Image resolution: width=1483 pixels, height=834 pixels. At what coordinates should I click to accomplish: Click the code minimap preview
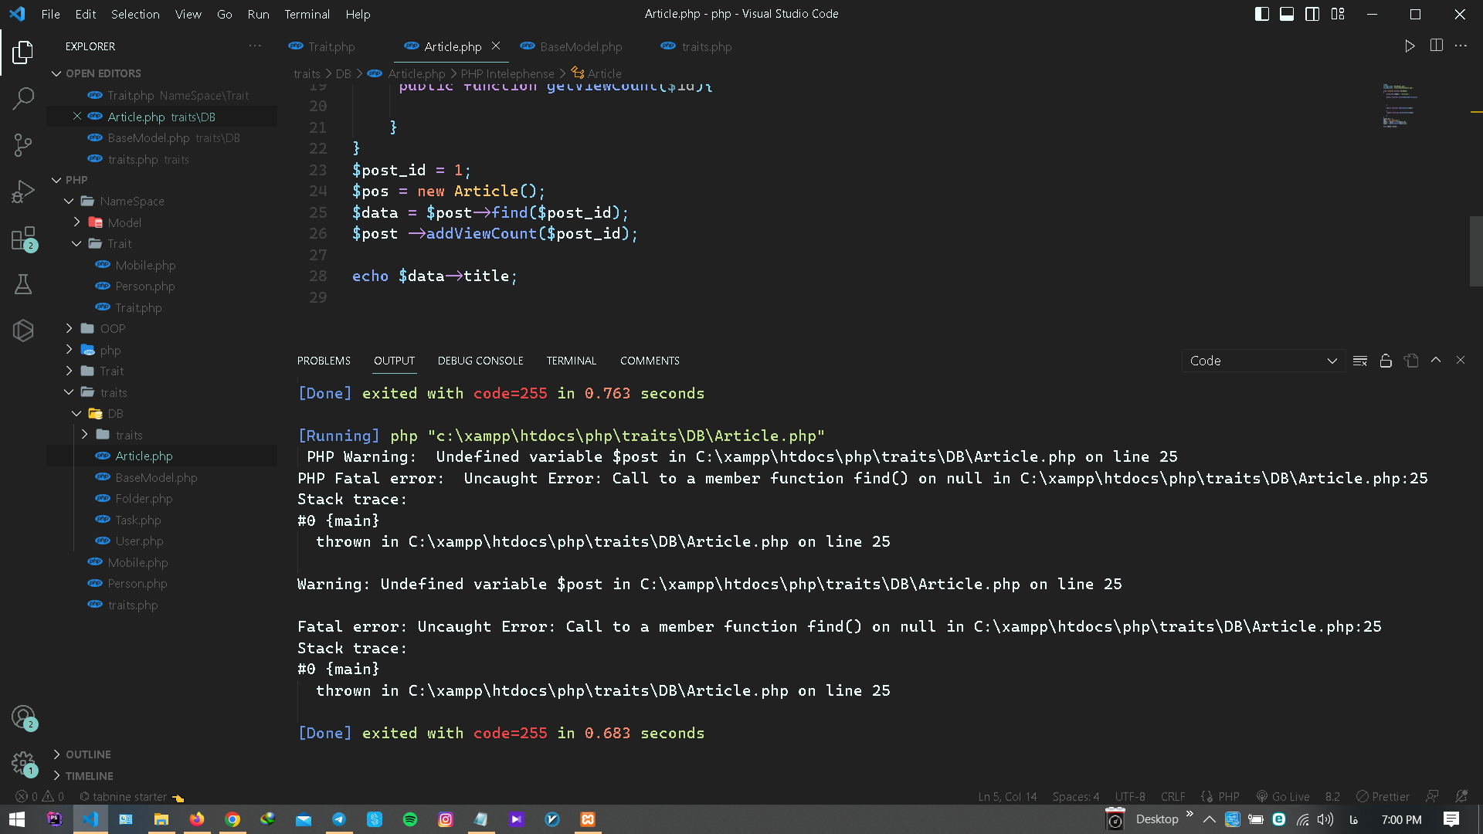(x=1400, y=106)
